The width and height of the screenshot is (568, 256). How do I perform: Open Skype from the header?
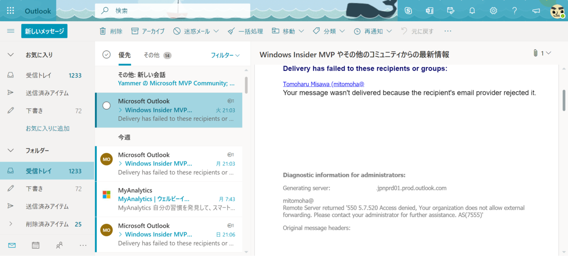[x=408, y=10]
